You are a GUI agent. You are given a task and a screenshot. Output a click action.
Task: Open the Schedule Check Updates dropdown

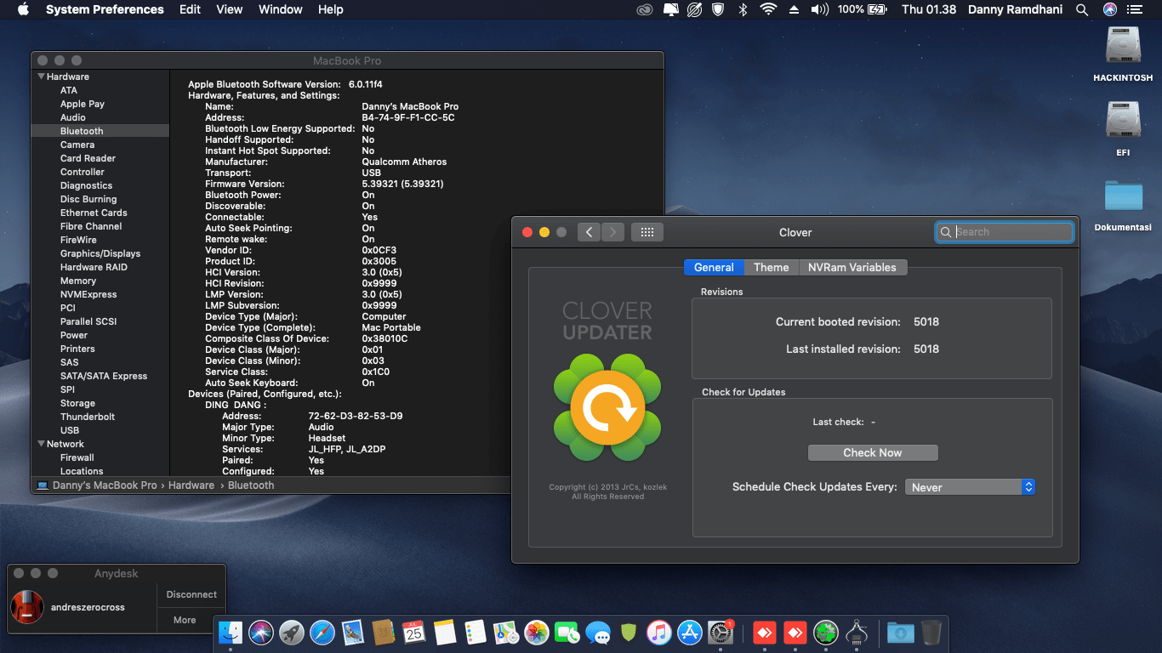pyautogui.click(x=970, y=487)
